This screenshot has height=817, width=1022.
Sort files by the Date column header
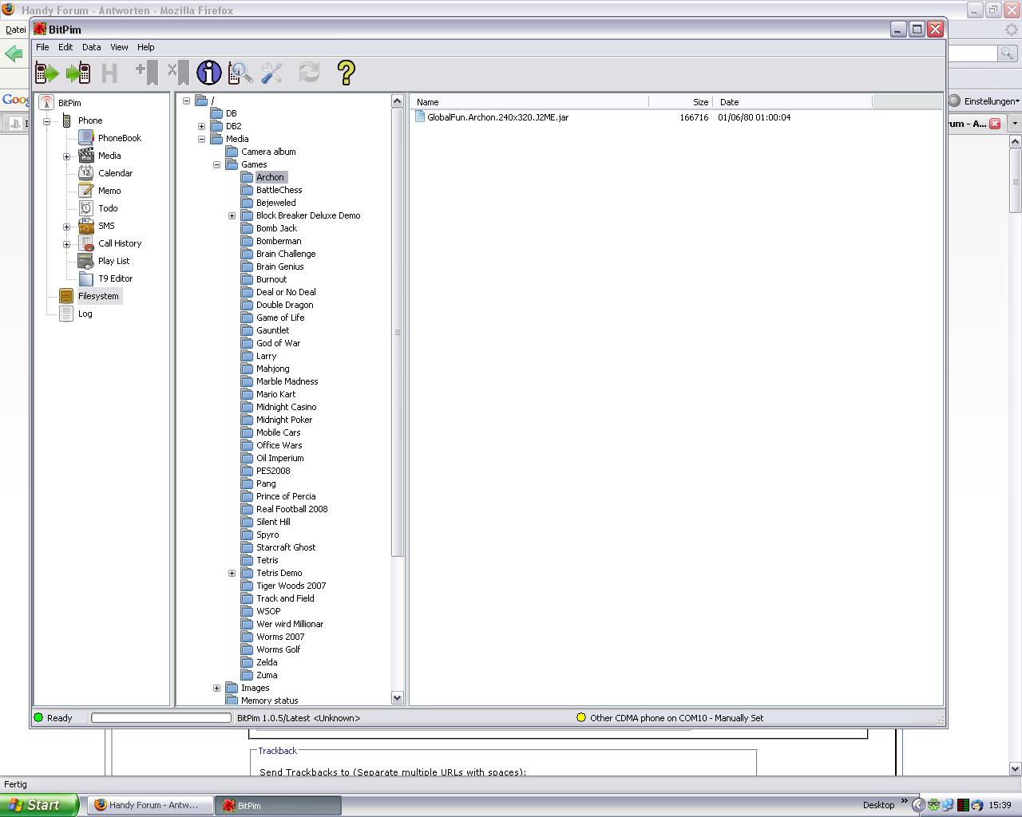(792, 102)
